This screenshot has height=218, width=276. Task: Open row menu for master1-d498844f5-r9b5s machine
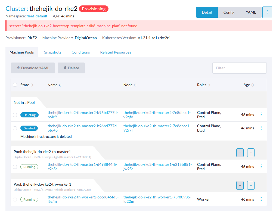coord(261,166)
